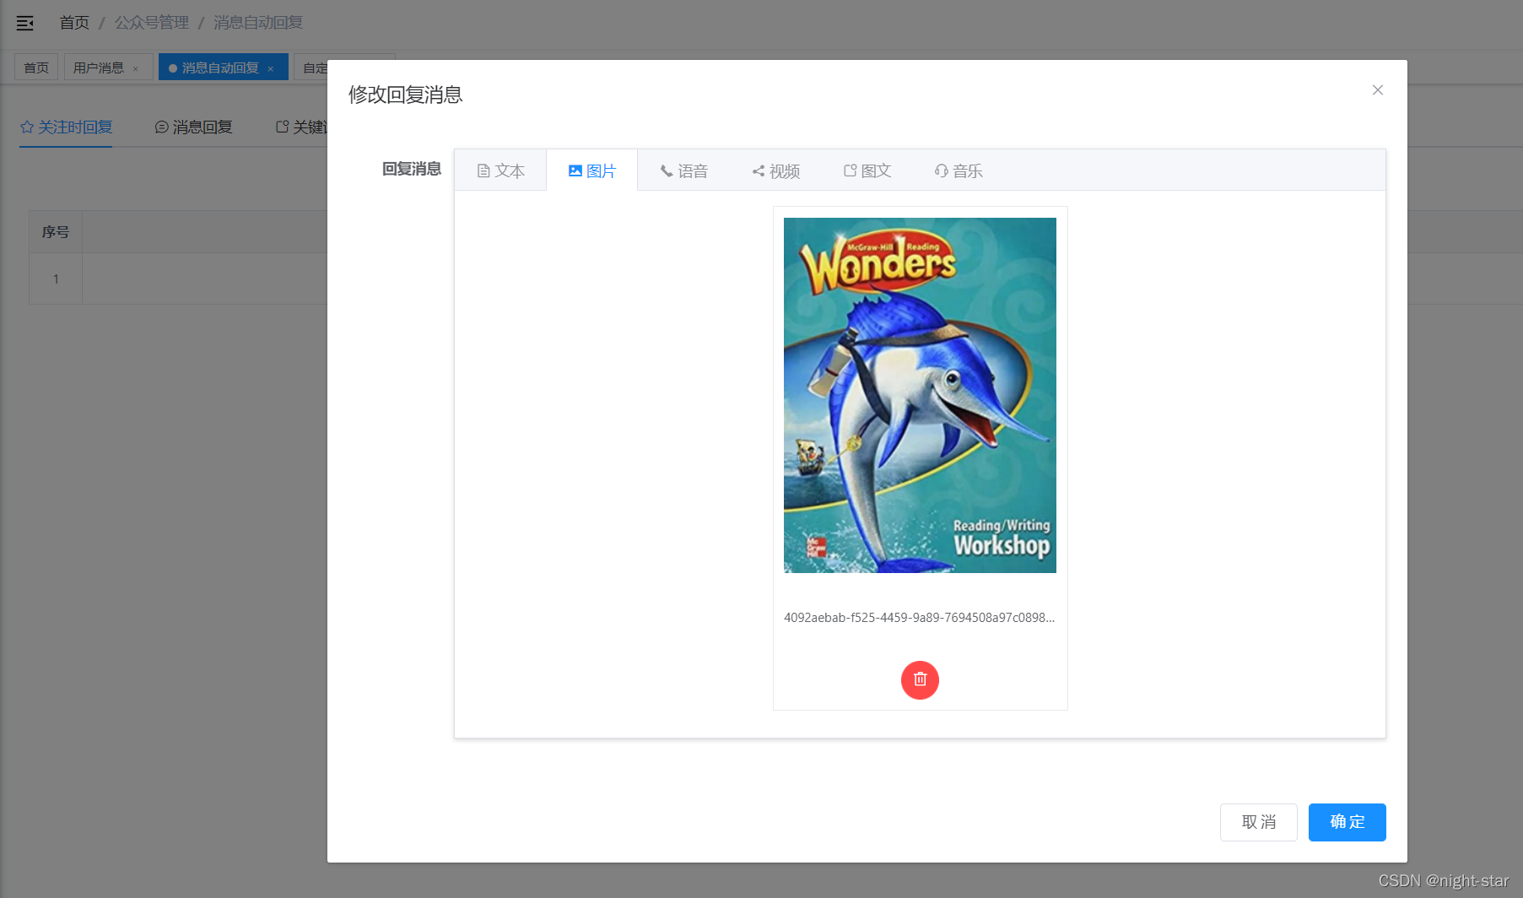Click row number 1 in the table

click(56, 279)
